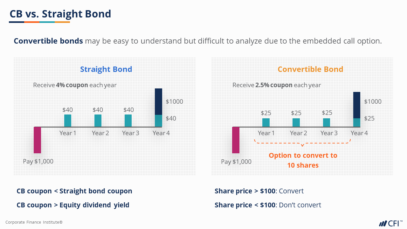Viewport: 407px width, 229px height.
Task: Click the magenta bar in Convertible Bond chart
Action: pyautogui.click(x=236, y=140)
